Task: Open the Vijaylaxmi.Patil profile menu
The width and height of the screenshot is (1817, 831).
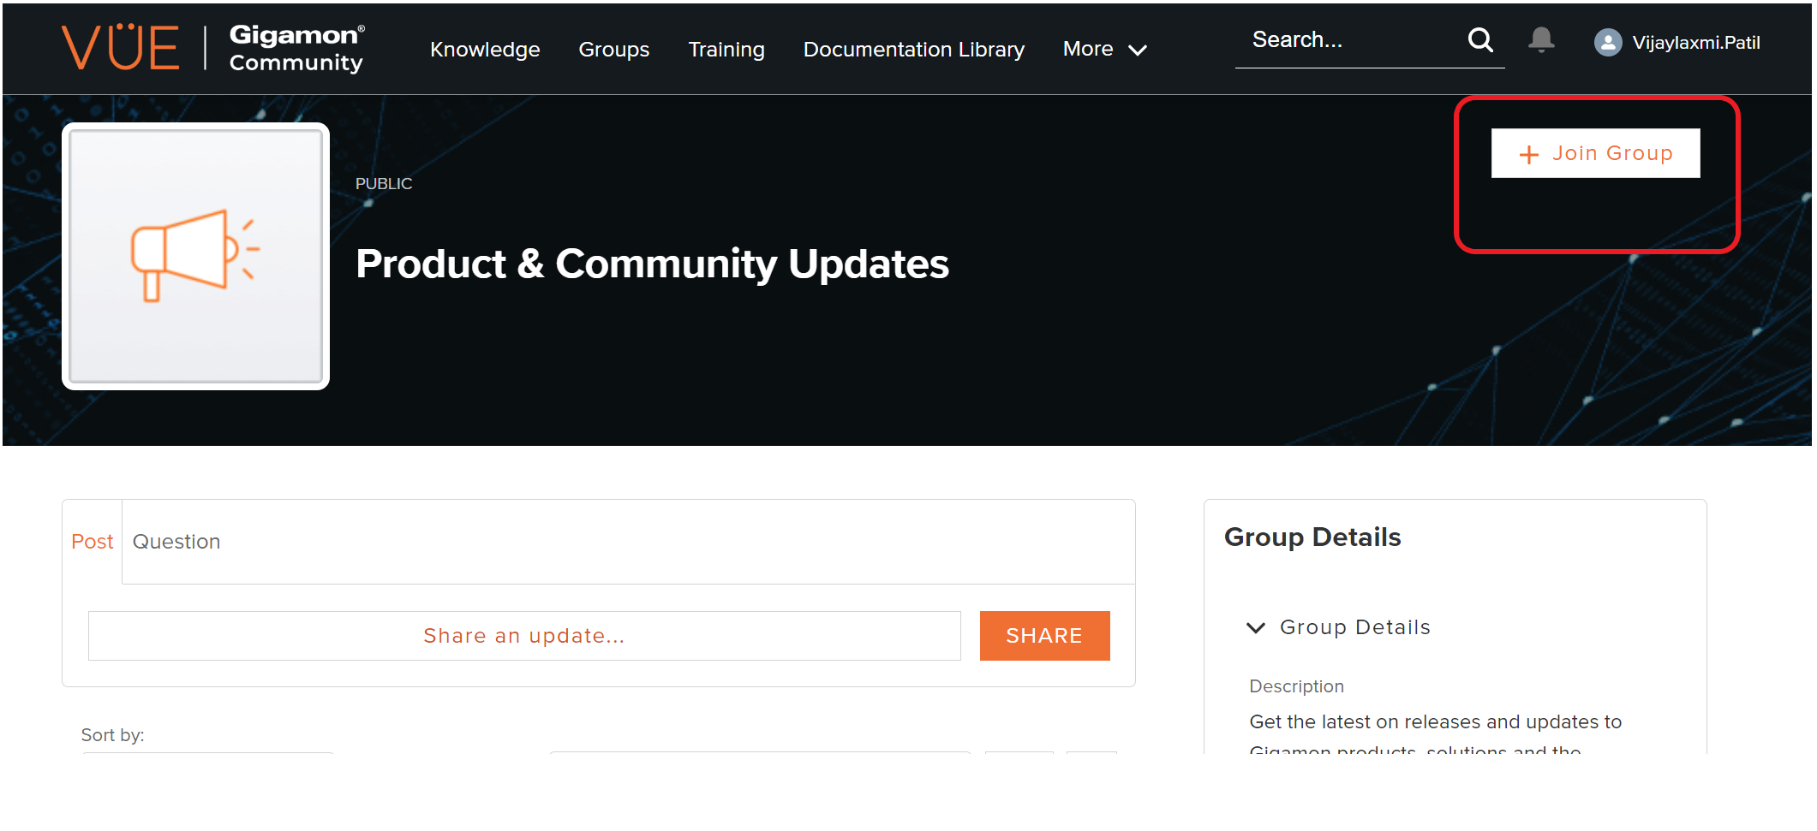Action: (x=1695, y=43)
